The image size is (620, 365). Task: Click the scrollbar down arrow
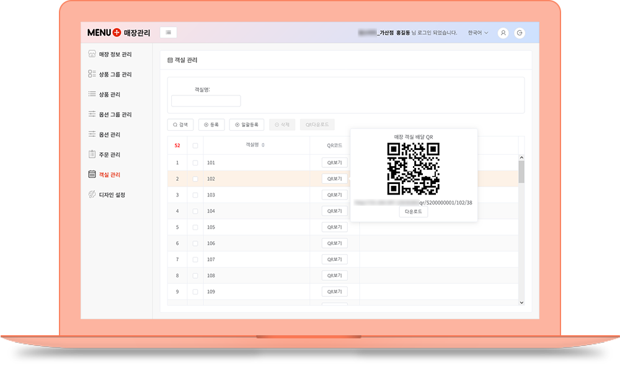(x=521, y=302)
